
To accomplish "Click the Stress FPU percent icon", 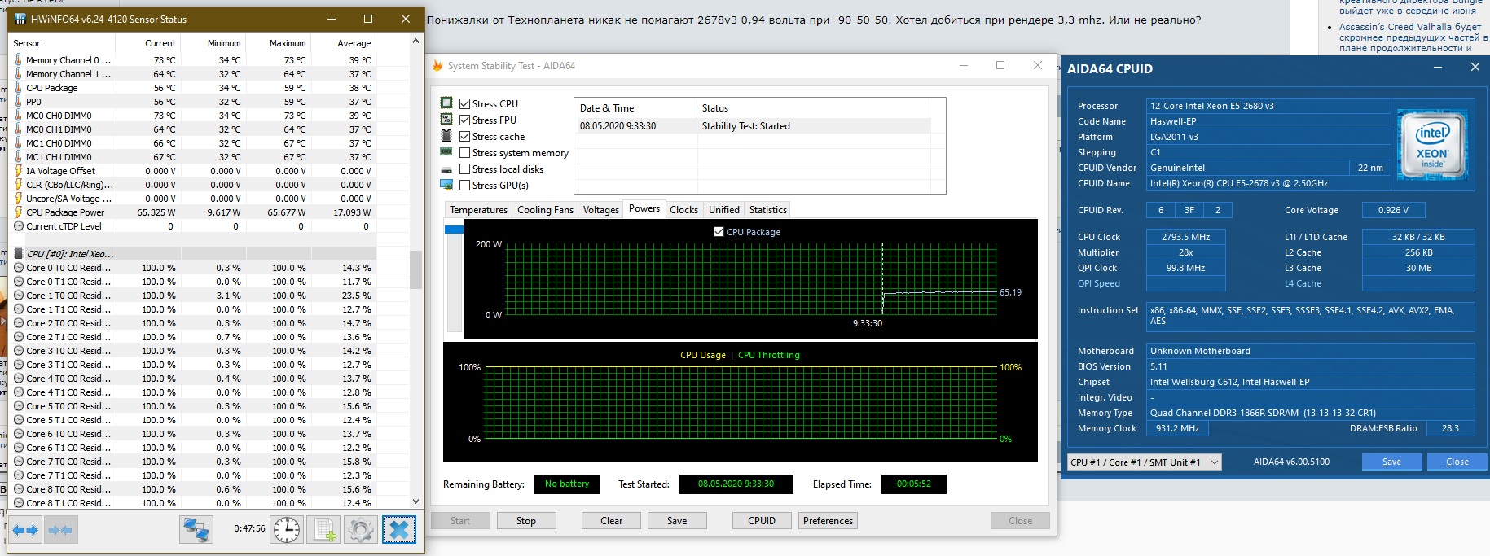I will 446,120.
